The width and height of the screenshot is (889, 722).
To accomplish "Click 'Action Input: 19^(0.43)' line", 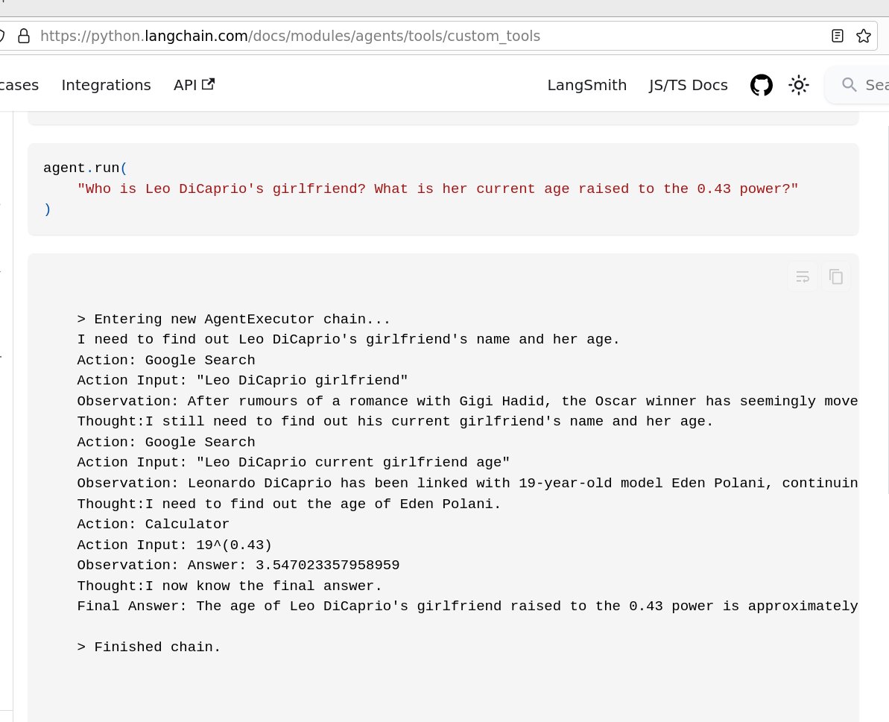I will (x=174, y=545).
